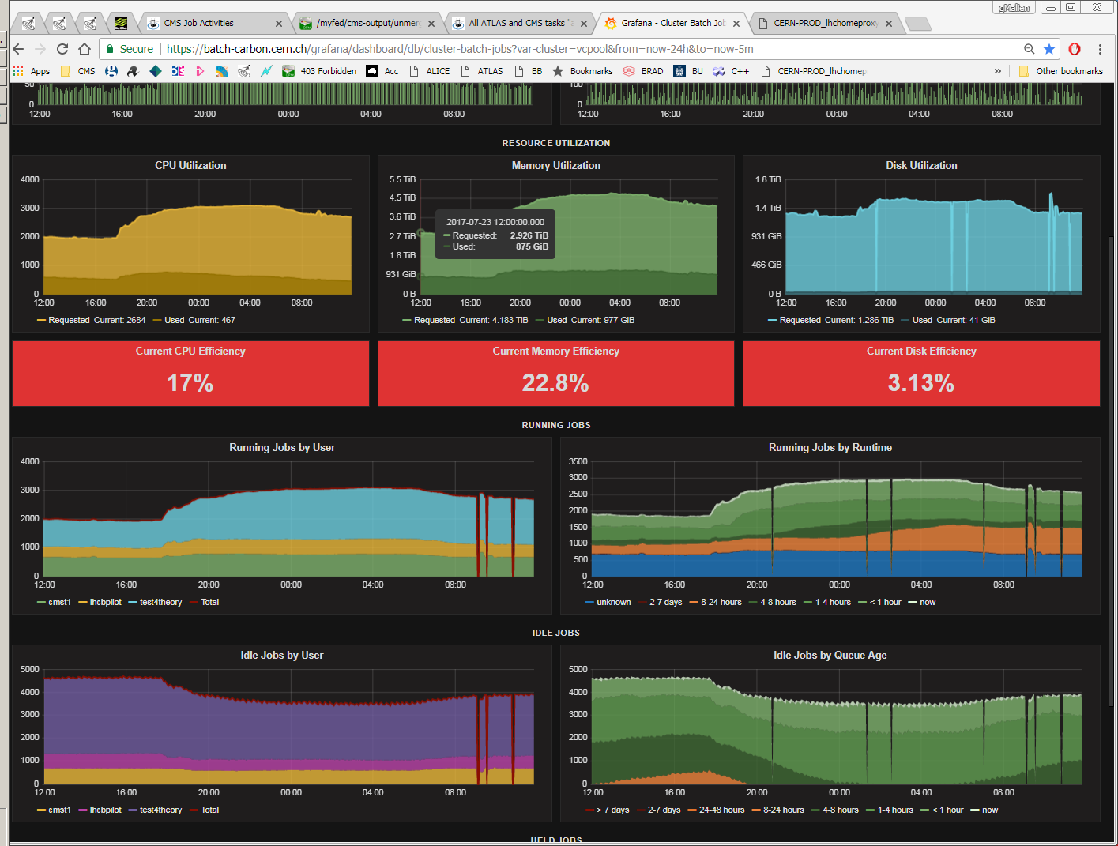Click the zoom magnifier icon in address bar
1118x846 pixels.
click(x=1029, y=49)
